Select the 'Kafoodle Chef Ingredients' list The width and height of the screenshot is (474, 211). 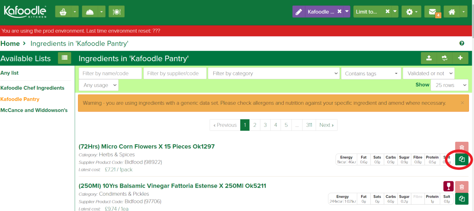click(x=32, y=88)
